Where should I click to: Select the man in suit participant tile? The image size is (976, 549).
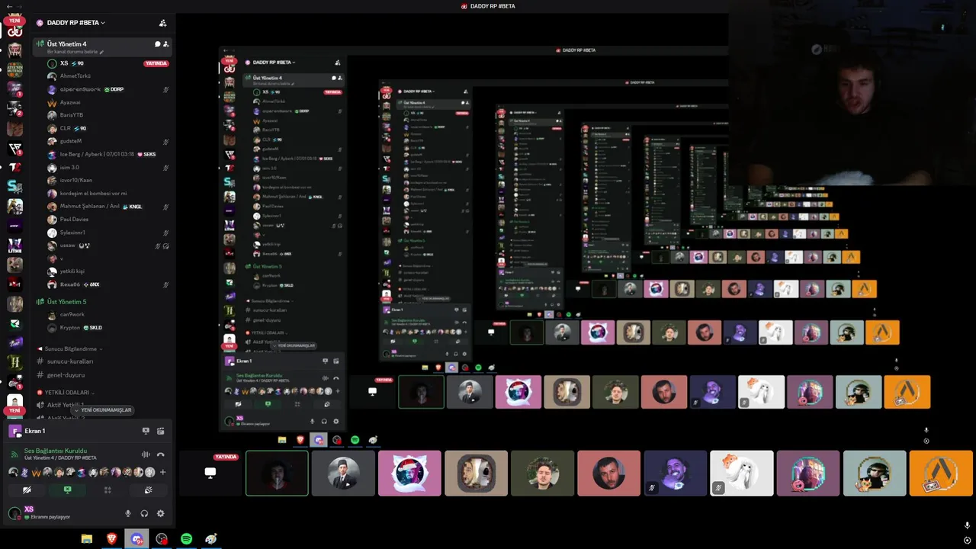(343, 473)
